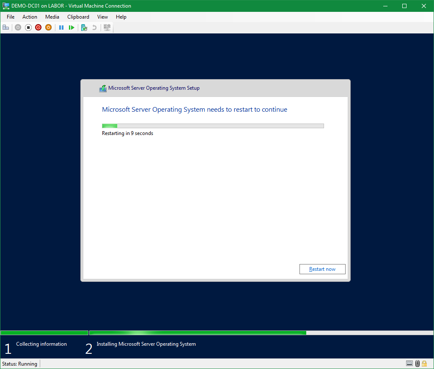Click the lock icon in status bar
434x369 pixels.
click(x=424, y=363)
